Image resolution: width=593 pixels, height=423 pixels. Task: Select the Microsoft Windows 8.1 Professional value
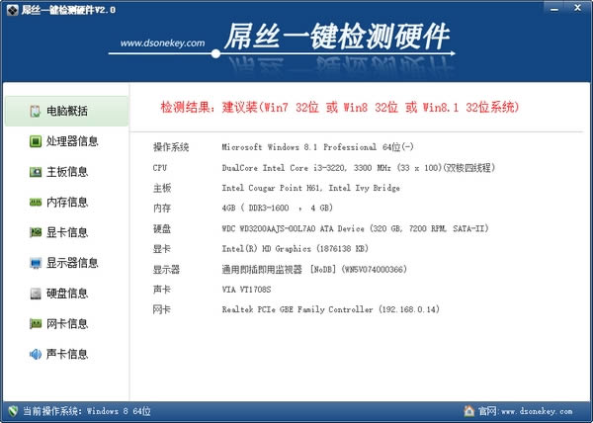pyautogui.click(x=317, y=147)
